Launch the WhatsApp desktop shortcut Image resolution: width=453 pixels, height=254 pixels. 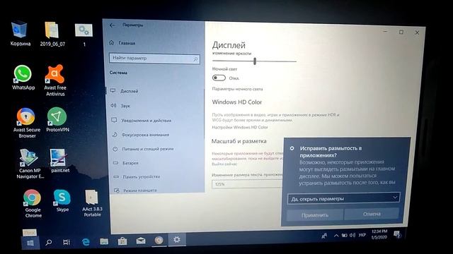coord(23,77)
